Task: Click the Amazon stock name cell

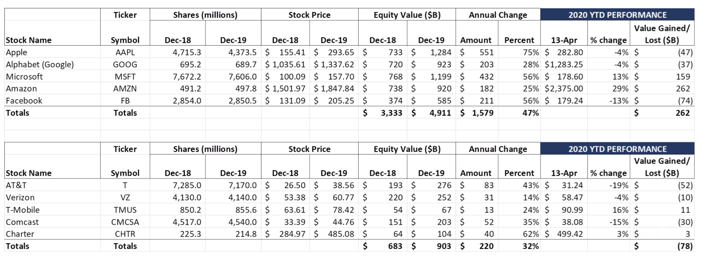Action: 21,89
